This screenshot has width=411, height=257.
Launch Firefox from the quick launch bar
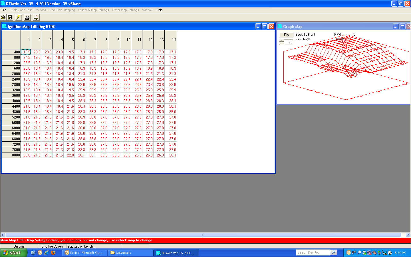coord(53,253)
